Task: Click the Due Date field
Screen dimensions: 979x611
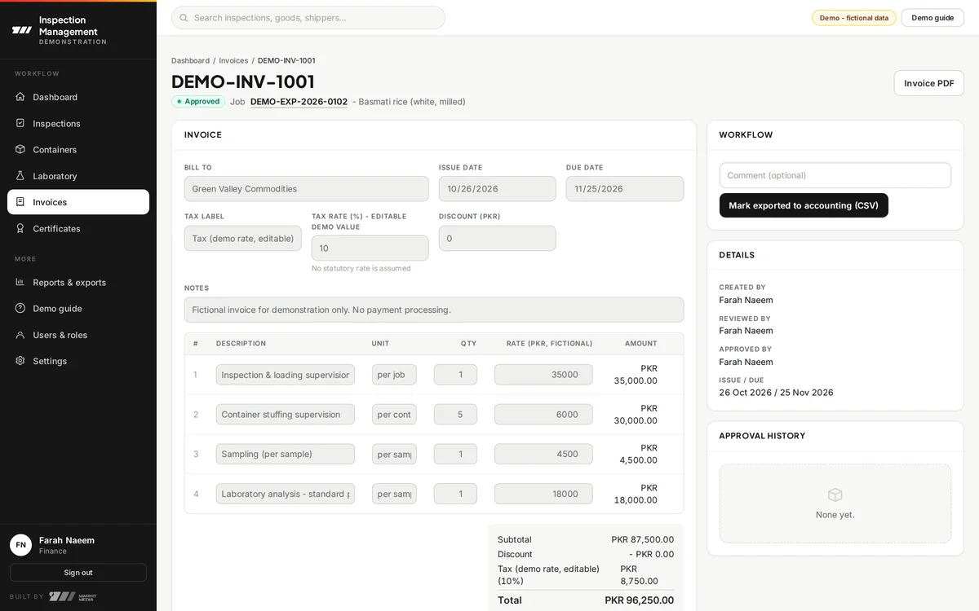Action: click(625, 189)
